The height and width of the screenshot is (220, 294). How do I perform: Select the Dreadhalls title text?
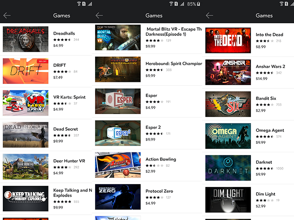(x=64, y=33)
